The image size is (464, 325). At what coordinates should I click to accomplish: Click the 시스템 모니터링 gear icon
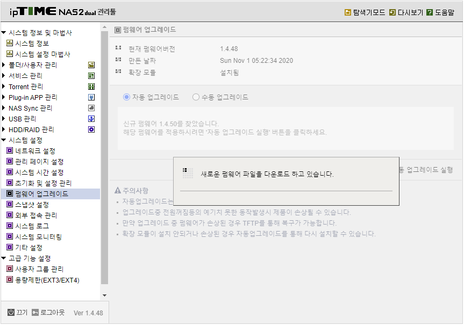pos(10,236)
